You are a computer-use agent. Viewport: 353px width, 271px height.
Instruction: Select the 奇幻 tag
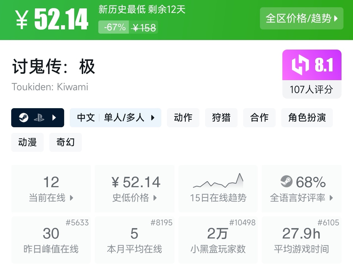click(66, 142)
